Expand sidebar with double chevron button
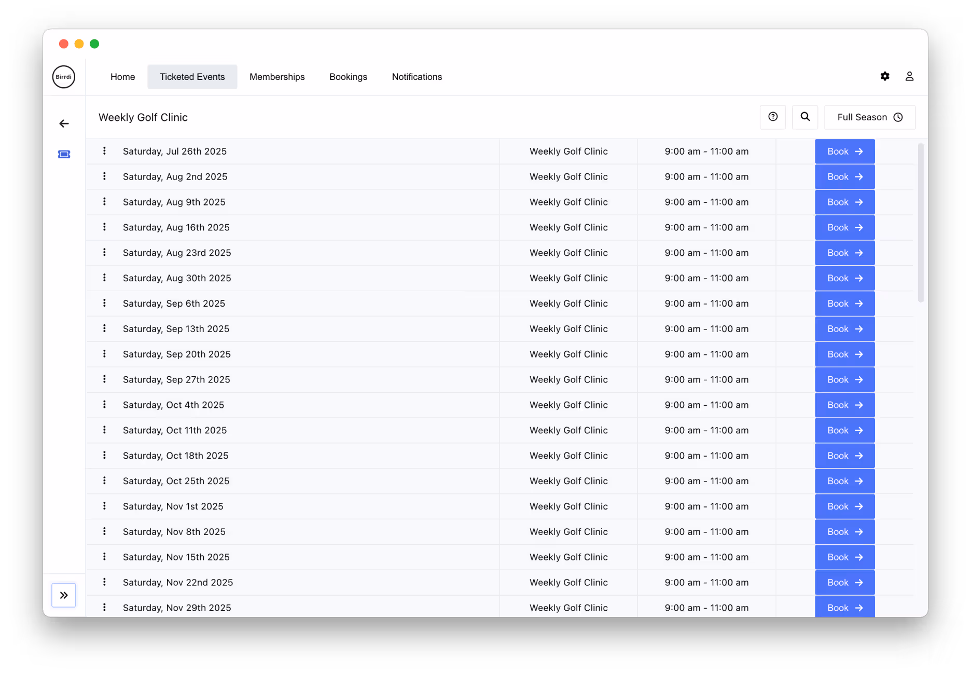The image size is (971, 674). click(x=64, y=595)
